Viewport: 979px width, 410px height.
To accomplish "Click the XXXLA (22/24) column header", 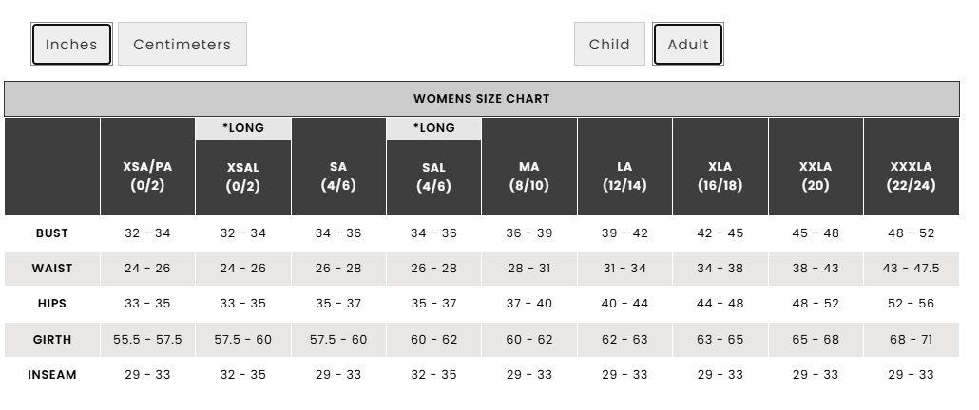I will tap(911, 177).
